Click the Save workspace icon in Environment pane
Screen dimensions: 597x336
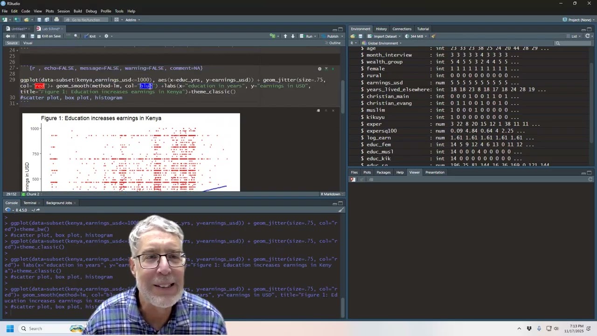pos(360,36)
